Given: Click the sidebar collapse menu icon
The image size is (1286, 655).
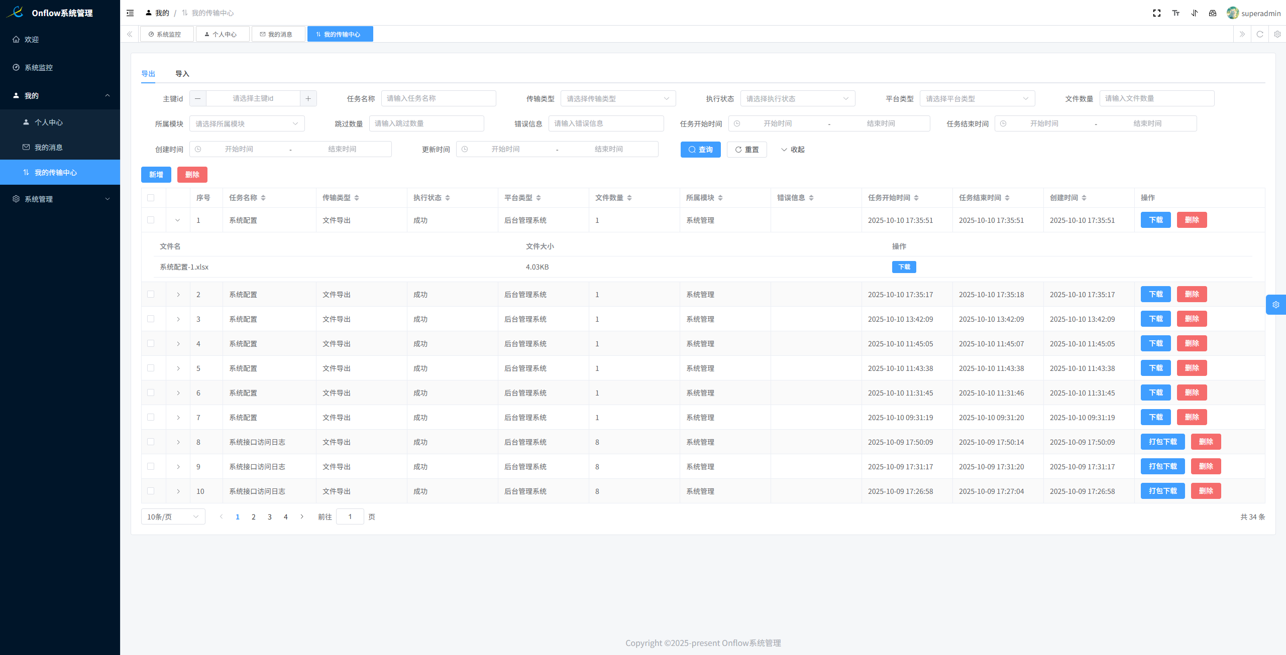Looking at the screenshot, I should (x=130, y=13).
